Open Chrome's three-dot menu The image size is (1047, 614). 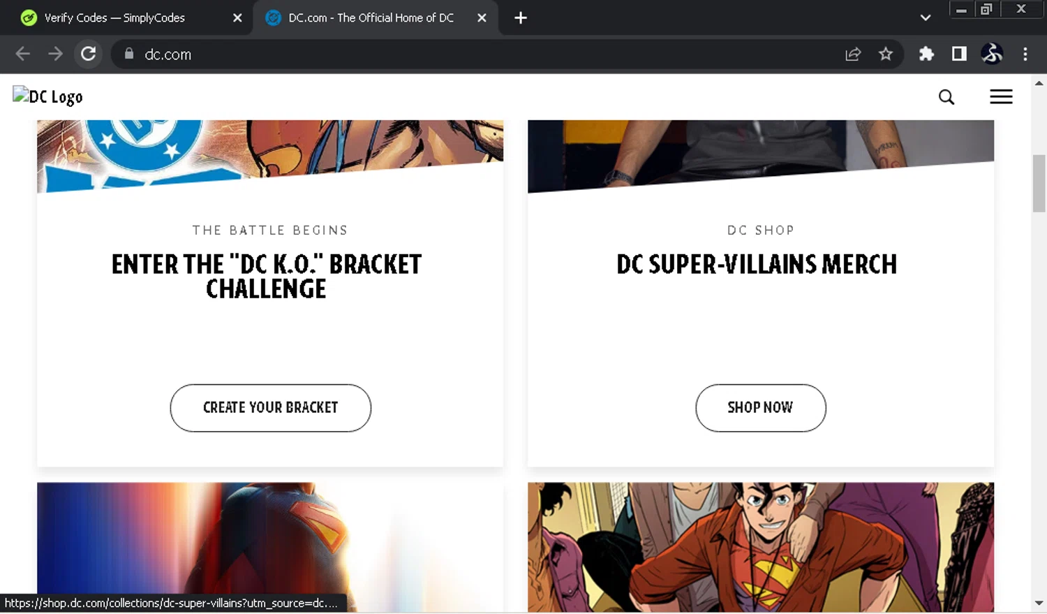1025,54
